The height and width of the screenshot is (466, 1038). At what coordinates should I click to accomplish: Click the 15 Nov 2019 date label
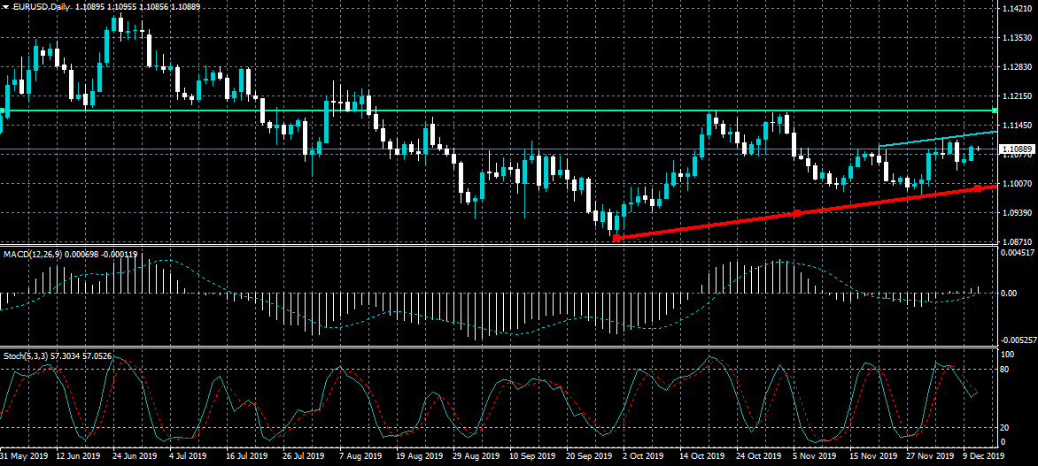coord(872,456)
